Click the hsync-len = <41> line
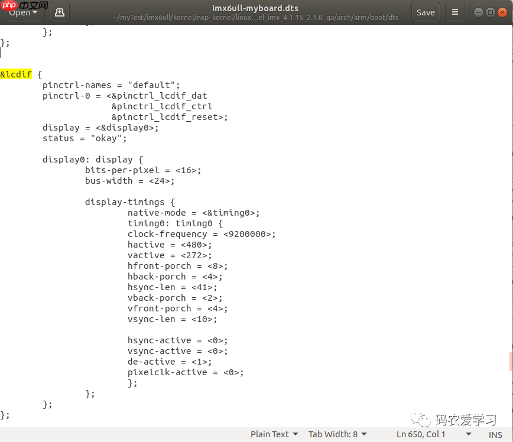 (x=173, y=287)
